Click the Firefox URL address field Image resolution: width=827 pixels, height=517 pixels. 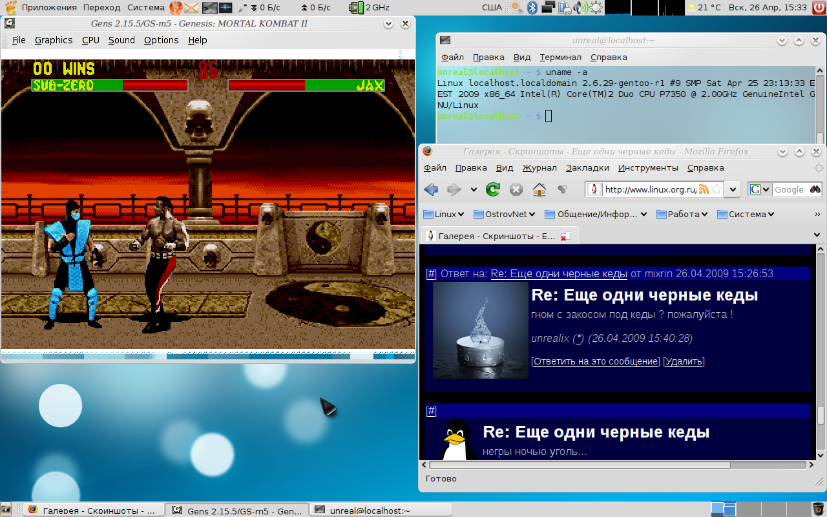[x=650, y=189]
